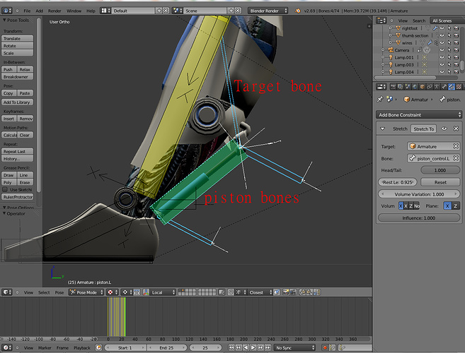The image size is (465, 353).
Task: Toggle visibility eye for Lamp.003
Action: [442, 64]
